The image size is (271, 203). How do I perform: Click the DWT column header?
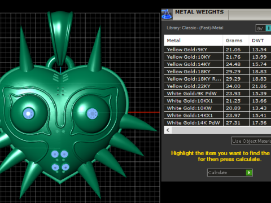click(x=260, y=41)
